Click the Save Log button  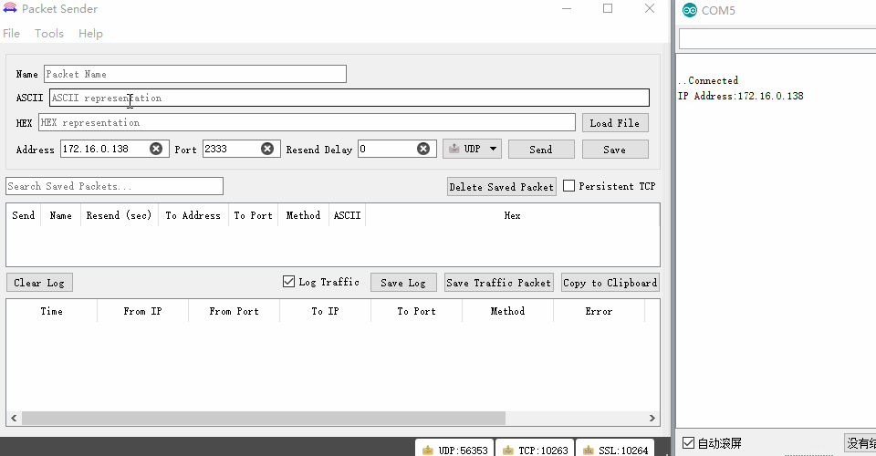pyautogui.click(x=403, y=283)
